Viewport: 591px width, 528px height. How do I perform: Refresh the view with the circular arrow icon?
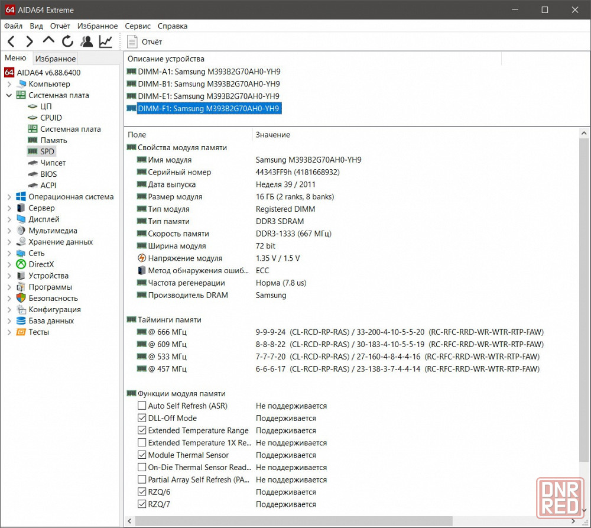coord(67,41)
